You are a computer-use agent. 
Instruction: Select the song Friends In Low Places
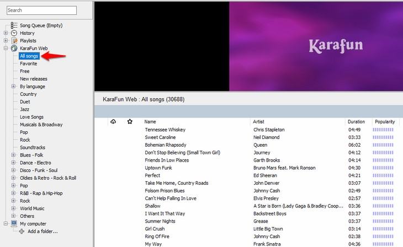click(x=167, y=160)
